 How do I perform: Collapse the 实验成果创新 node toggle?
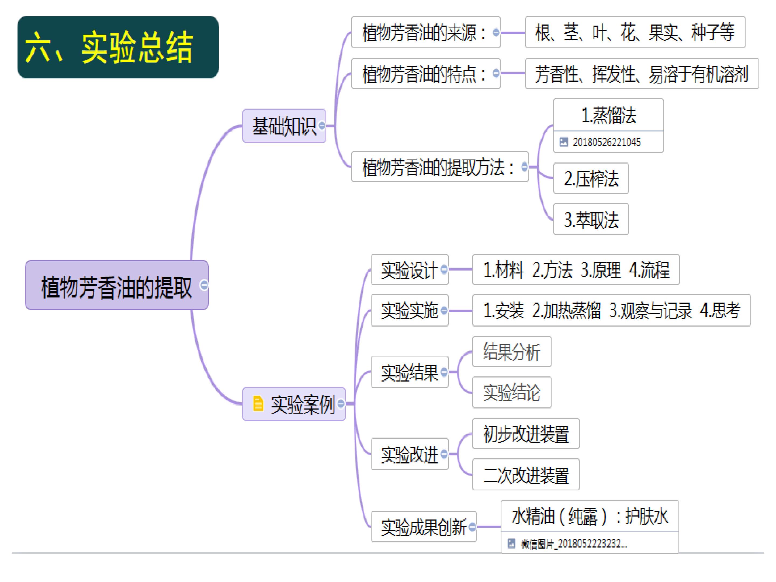(473, 526)
